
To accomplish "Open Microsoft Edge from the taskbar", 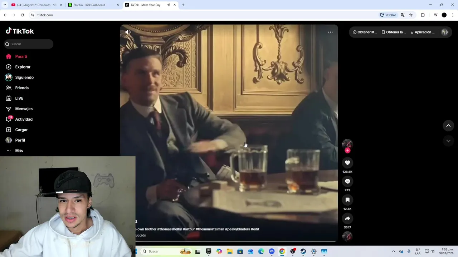I will [261, 251].
